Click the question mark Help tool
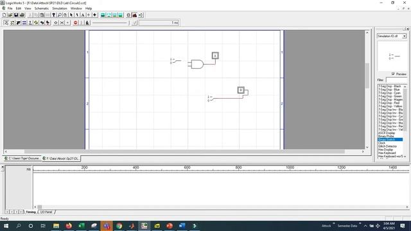The image size is (411, 231). tap(54, 15)
